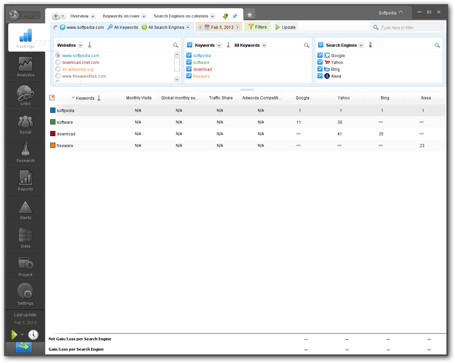This screenshot has height=363, width=455.
Task: Select en.wikipedia.org radio button
Action: tap(58, 69)
